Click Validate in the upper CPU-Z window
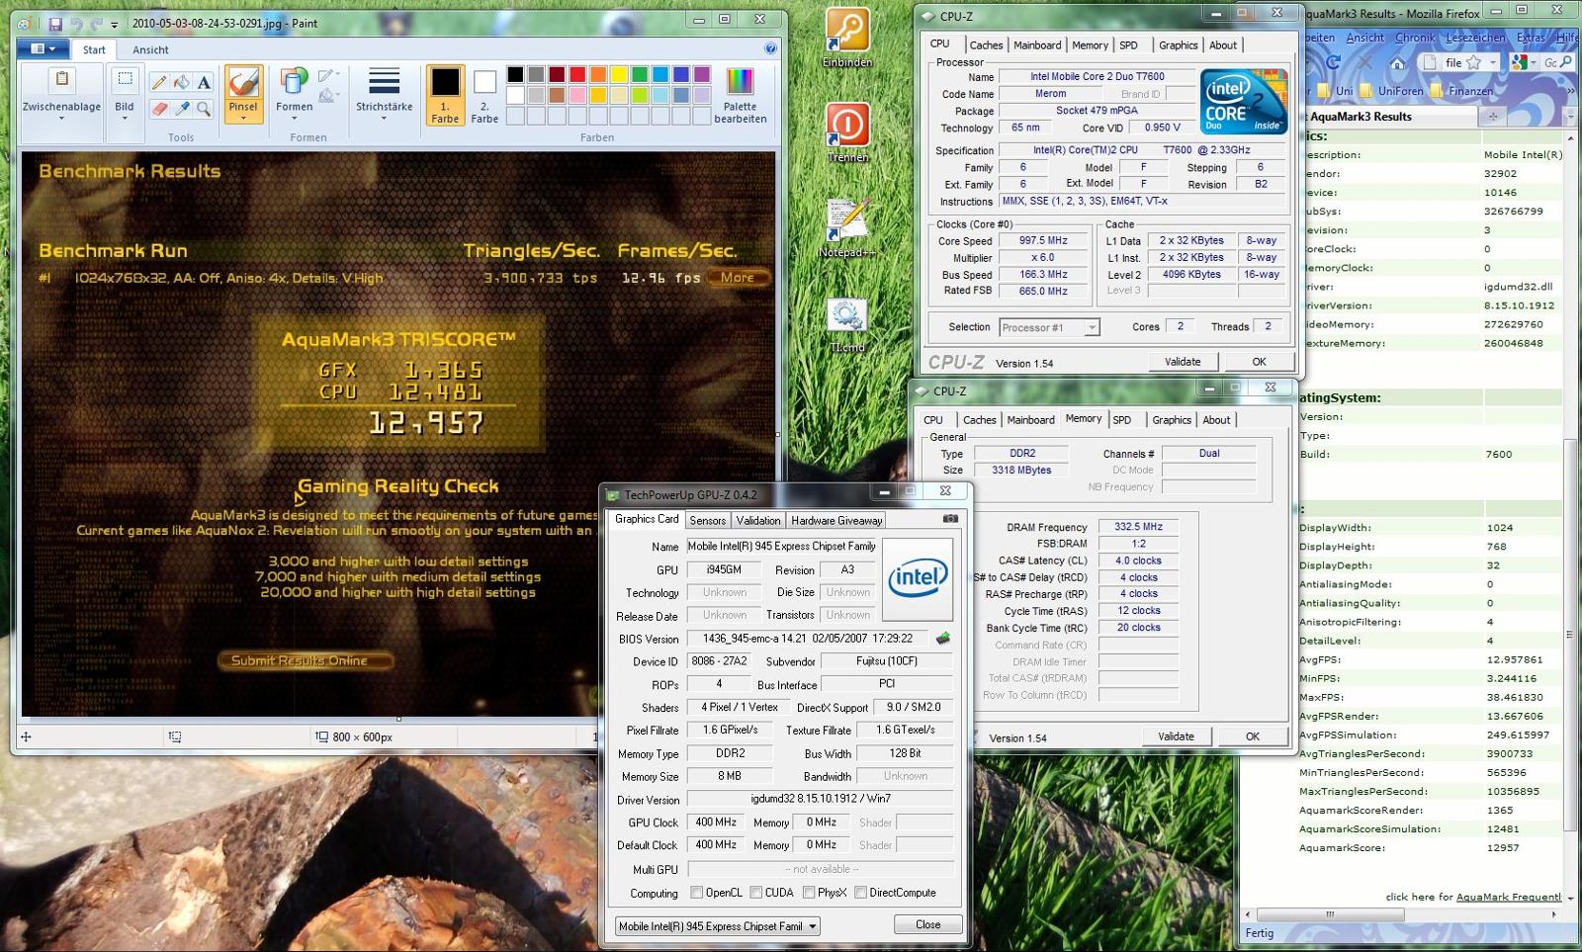This screenshot has width=1582, height=952. pyautogui.click(x=1183, y=362)
